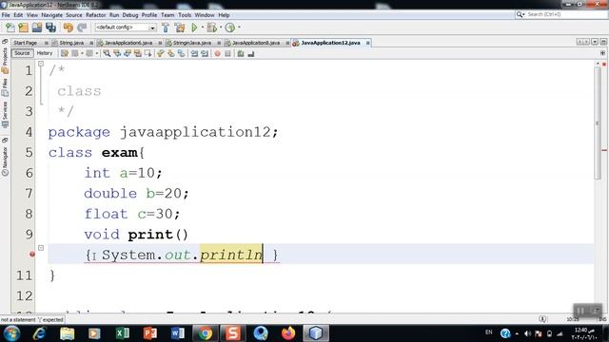Click the Undo toolbar icon
This screenshot has width=609, height=342.
[x=69, y=28]
